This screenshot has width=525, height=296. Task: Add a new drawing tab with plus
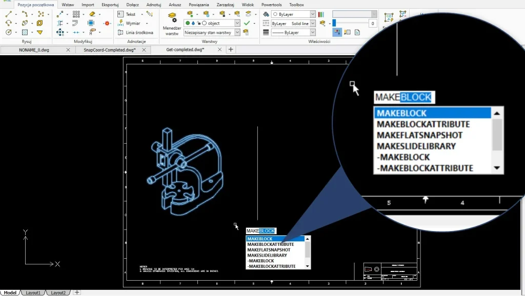coord(231,50)
